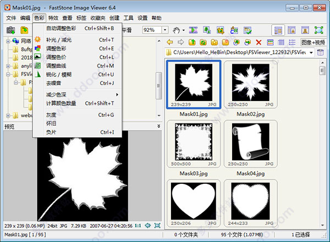This screenshot has height=242, width=330.
Task: Expand the webu folder tree node
Action: (x=8, y=115)
